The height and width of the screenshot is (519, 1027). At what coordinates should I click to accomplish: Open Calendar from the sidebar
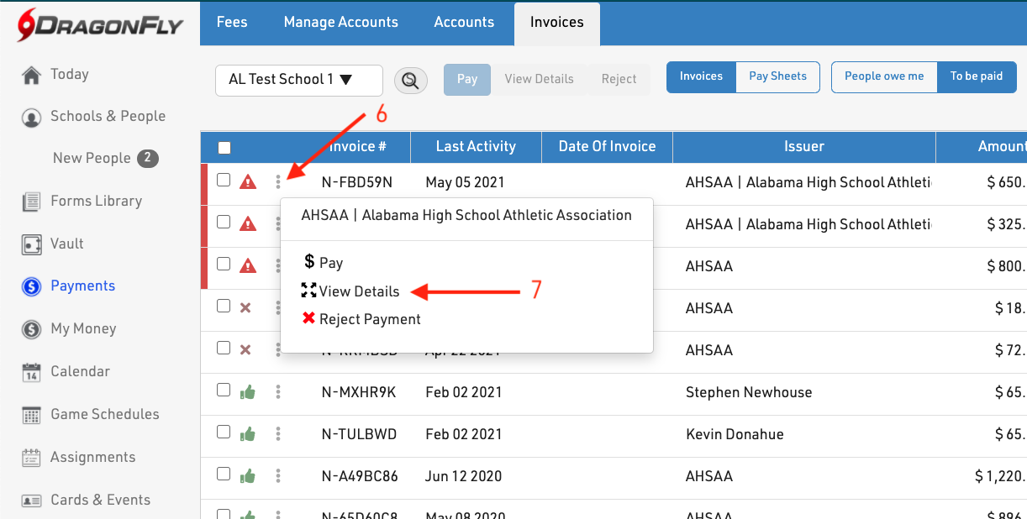80,371
